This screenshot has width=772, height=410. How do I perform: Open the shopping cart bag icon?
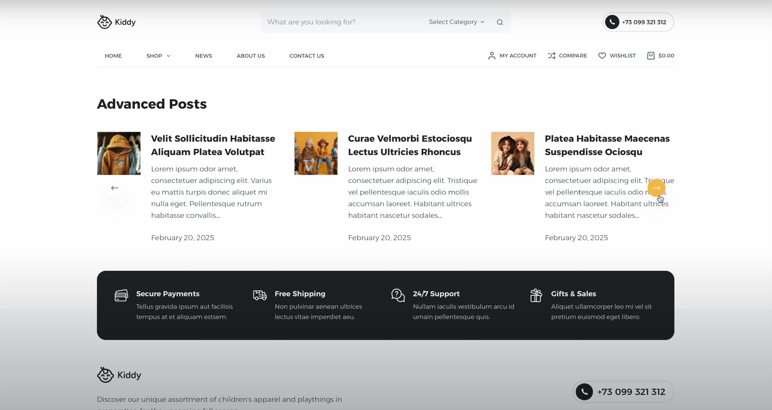651,56
